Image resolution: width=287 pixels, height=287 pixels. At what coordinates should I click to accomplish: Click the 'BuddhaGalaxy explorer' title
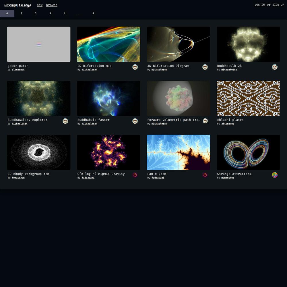pos(28,120)
